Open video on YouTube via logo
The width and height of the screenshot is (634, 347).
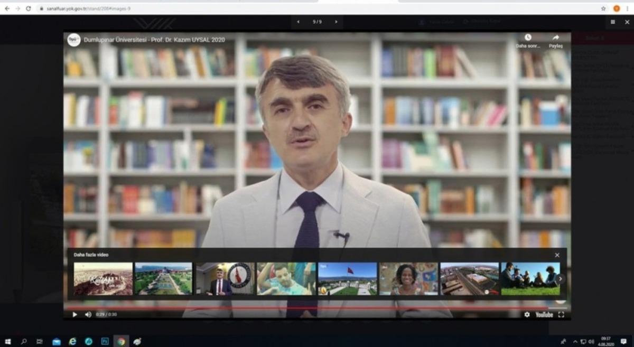point(544,314)
